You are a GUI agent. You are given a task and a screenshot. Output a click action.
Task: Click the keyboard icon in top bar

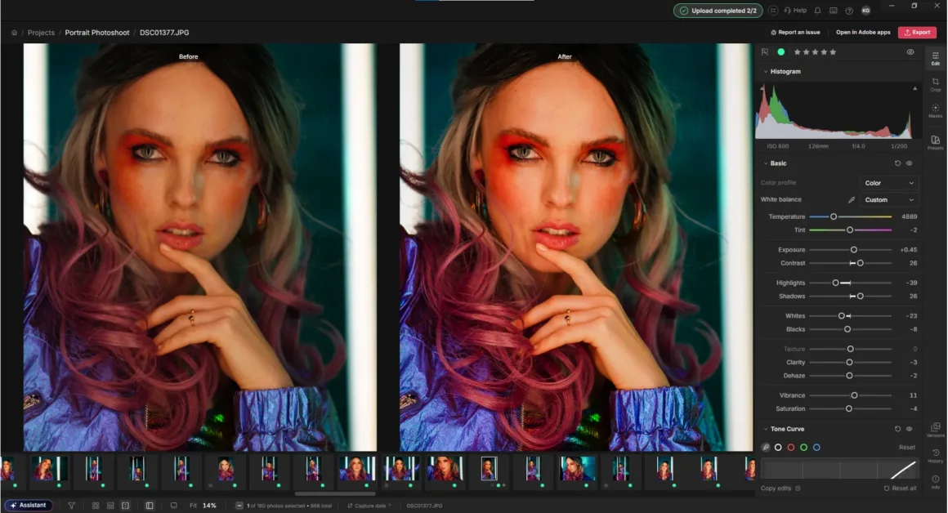click(x=833, y=11)
